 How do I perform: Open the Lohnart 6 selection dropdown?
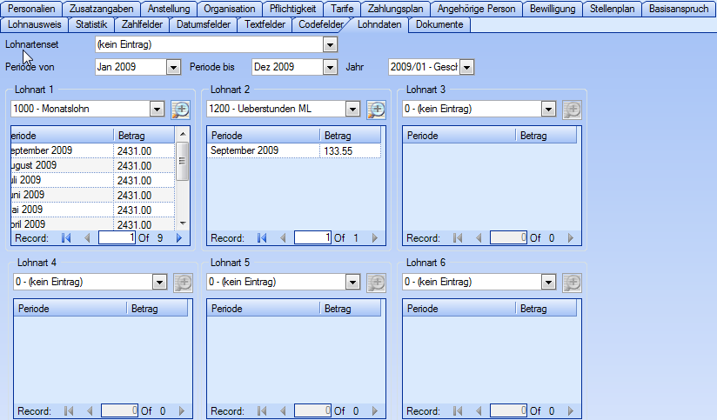pyautogui.click(x=548, y=282)
